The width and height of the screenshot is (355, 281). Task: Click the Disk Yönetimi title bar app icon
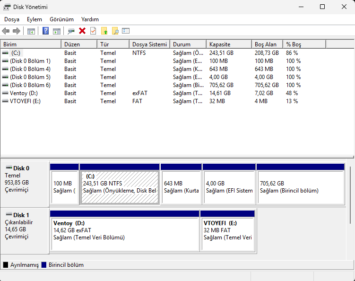pyautogui.click(x=7, y=7)
